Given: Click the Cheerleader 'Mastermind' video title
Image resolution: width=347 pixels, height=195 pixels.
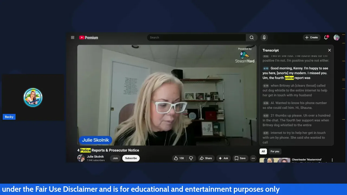Looking at the screenshot, I should (x=307, y=160).
